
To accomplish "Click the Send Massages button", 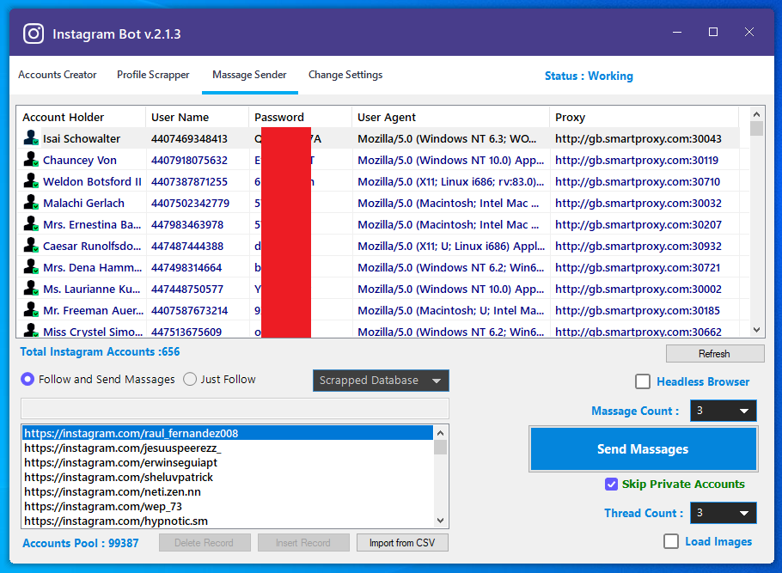I will [643, 448].
